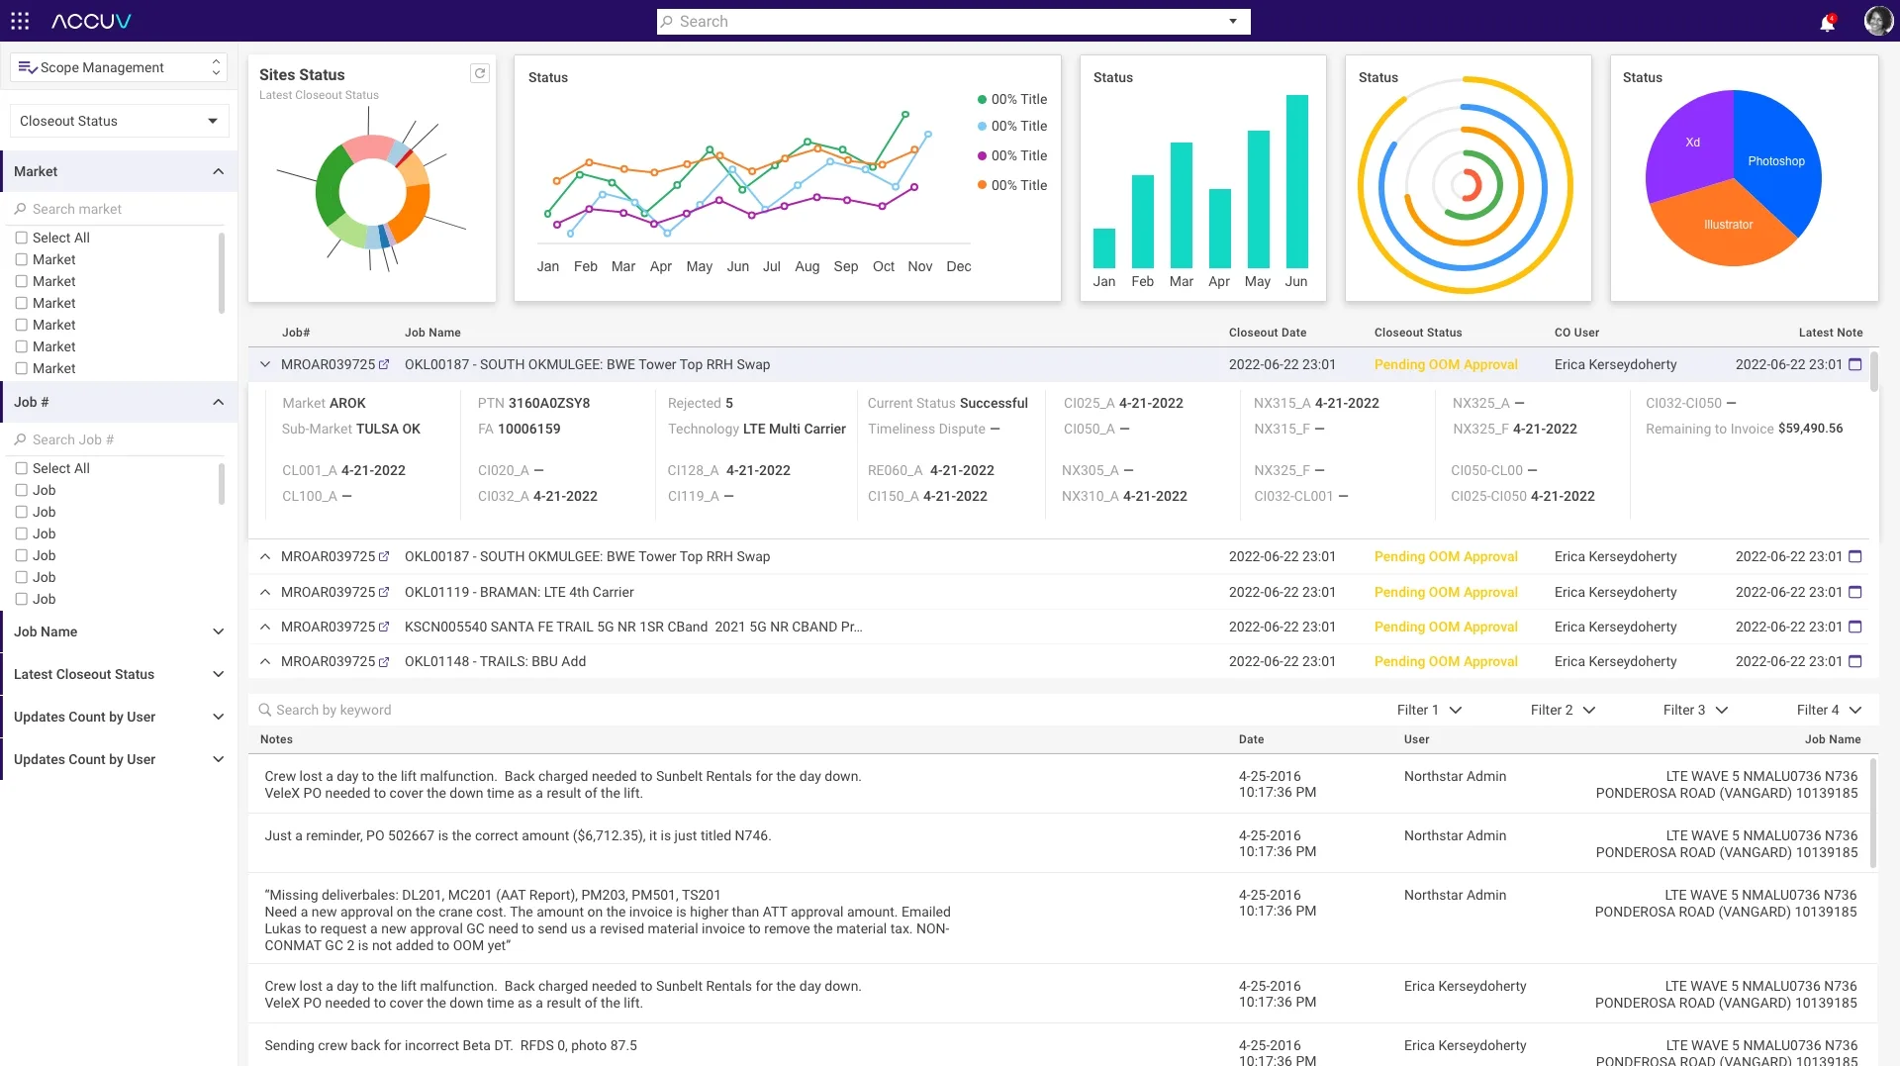
Task: Collapse the Job # filter section
Action: tap(218, 402)
